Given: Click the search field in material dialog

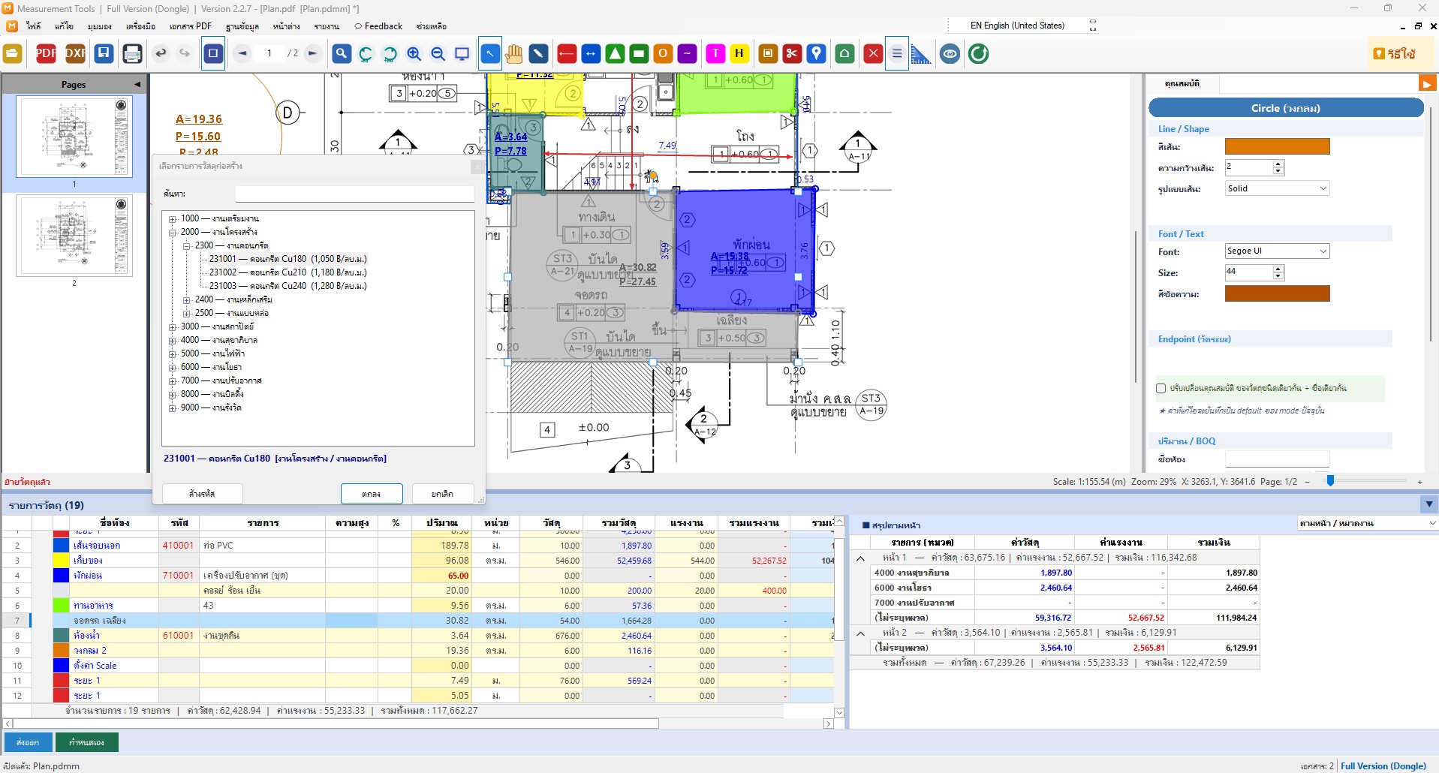Looking at the screenshot, I should [354, 194].
